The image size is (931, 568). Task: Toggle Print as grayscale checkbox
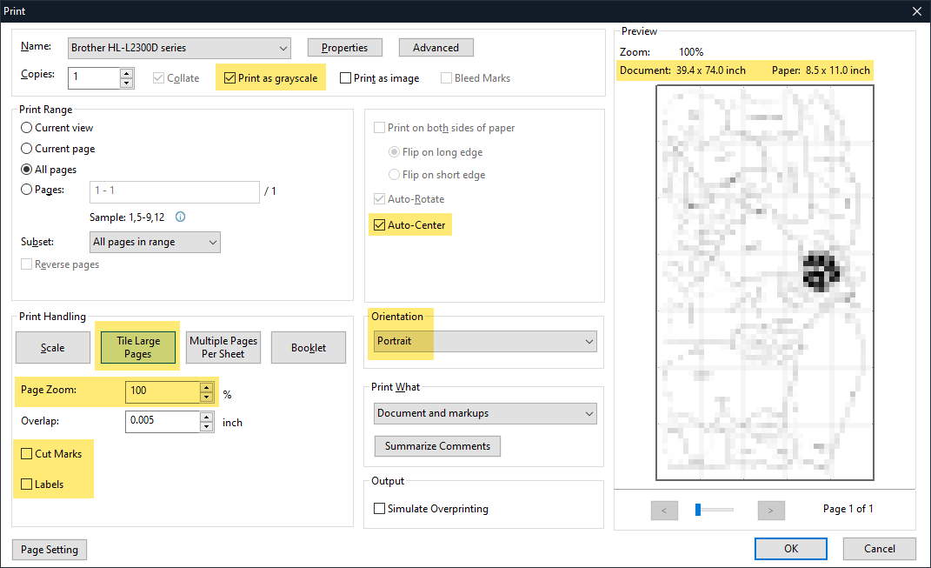[229, 78]
